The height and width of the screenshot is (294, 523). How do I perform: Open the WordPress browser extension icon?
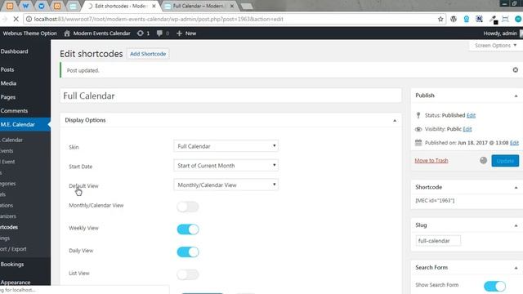pyautogui.click(x=454, y=20)
